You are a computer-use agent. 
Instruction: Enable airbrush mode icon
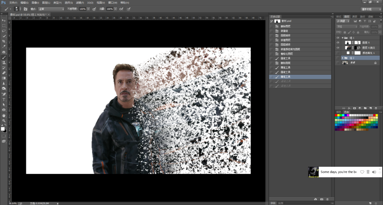(x=121, y=9)
